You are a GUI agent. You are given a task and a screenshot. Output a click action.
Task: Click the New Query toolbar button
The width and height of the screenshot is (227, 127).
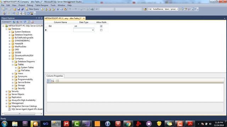coord(32,9)
